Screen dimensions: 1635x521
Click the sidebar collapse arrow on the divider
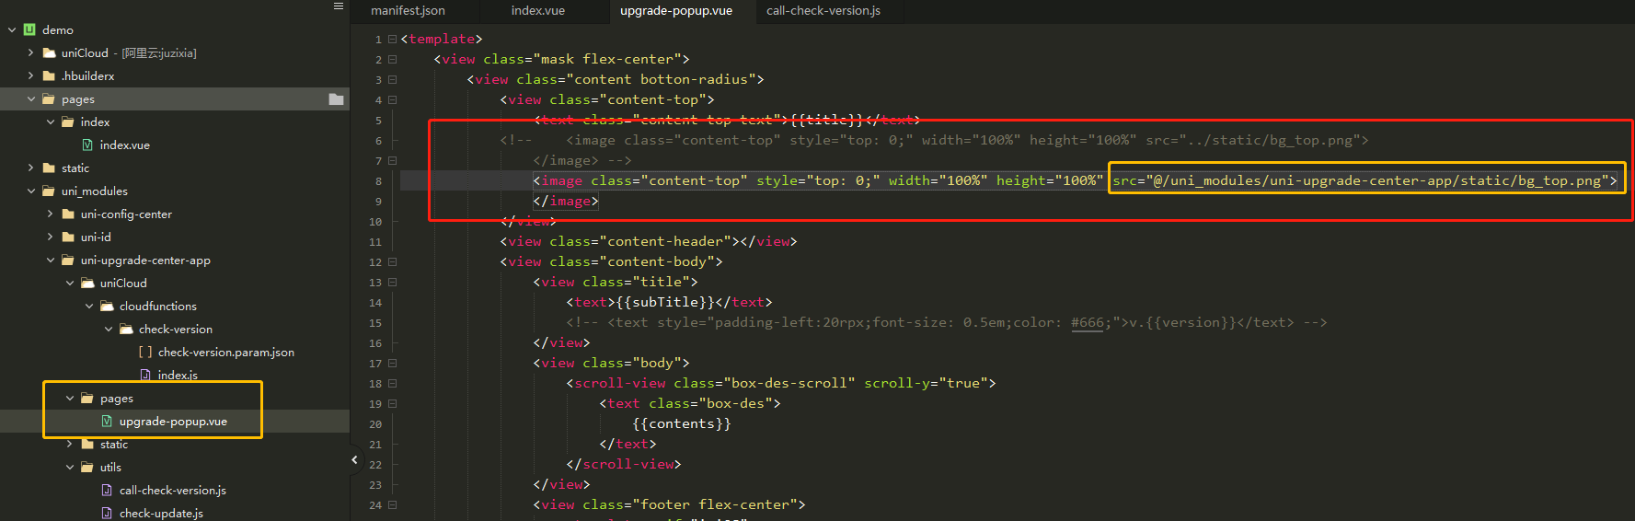coord(354,459)
